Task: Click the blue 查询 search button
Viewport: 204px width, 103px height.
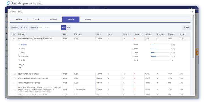Action: pyautogui.click(x=64, y=28)
